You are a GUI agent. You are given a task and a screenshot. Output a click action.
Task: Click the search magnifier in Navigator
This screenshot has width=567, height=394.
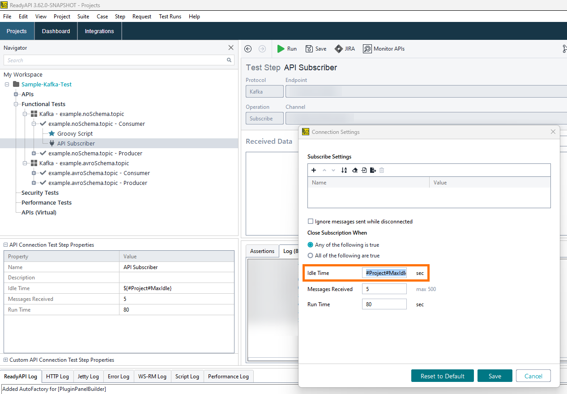229,60
